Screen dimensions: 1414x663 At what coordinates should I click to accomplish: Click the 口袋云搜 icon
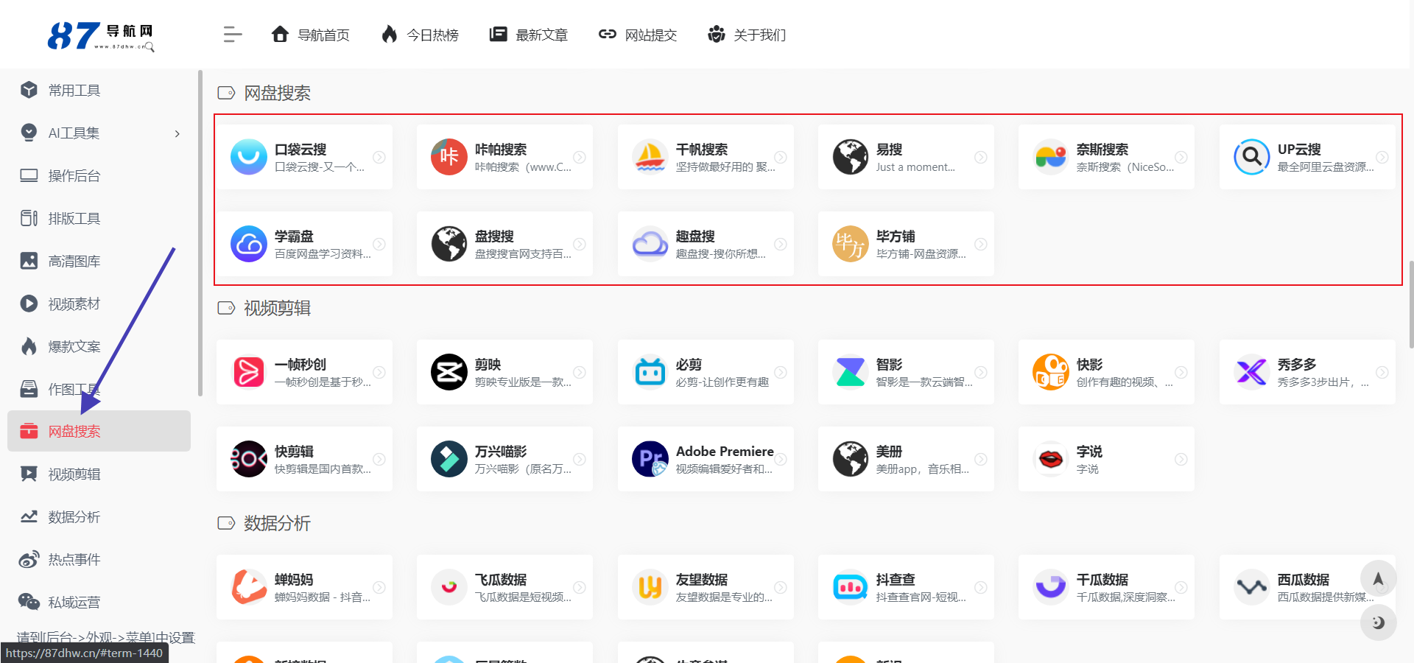[x=249, y=156]
